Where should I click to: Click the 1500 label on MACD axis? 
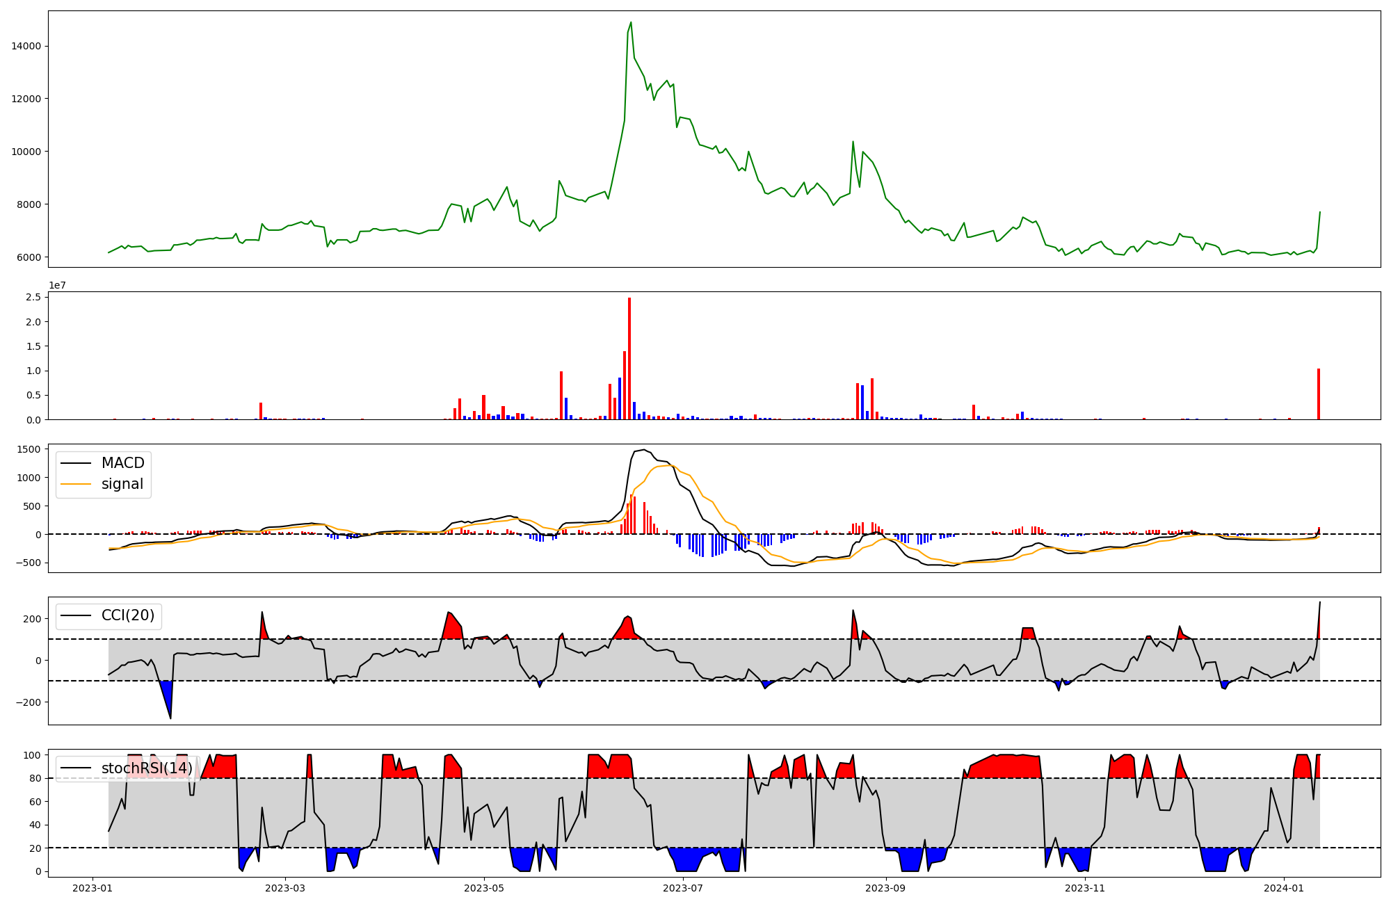(28, 449)
